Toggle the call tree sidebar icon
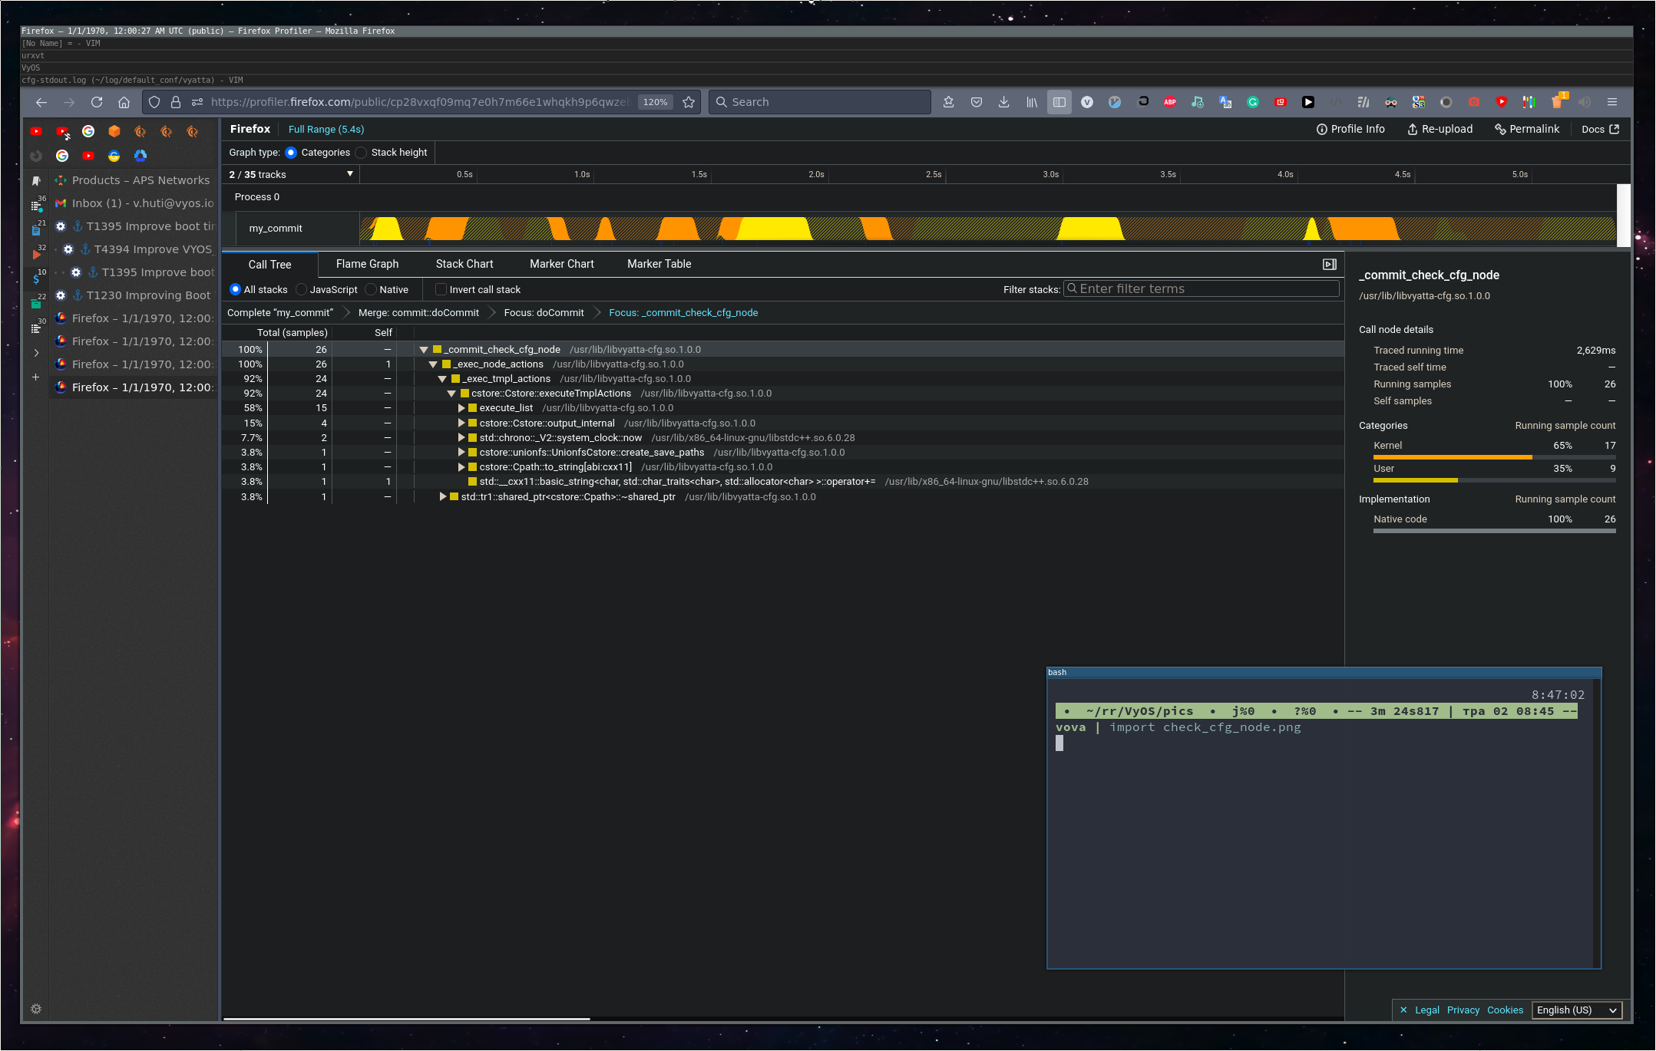The width and height of the screenshot is (1656, 1051). click(x=1329, y=264)
